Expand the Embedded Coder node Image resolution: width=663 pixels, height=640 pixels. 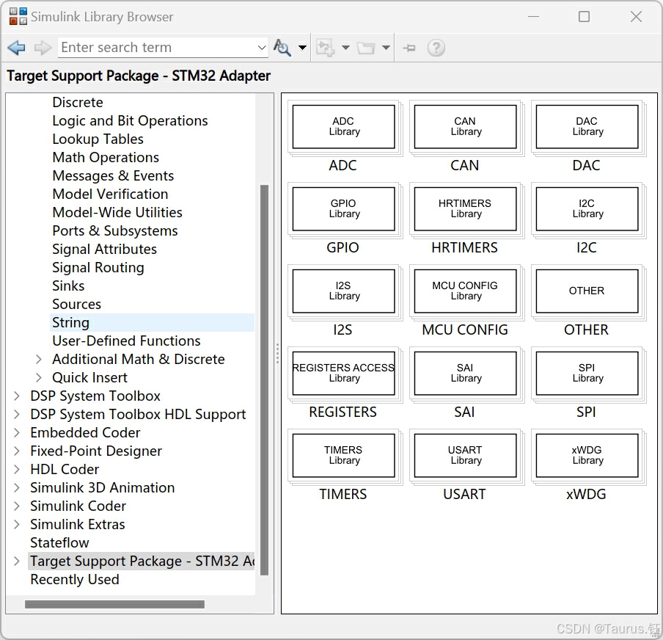tap(16, 432)
